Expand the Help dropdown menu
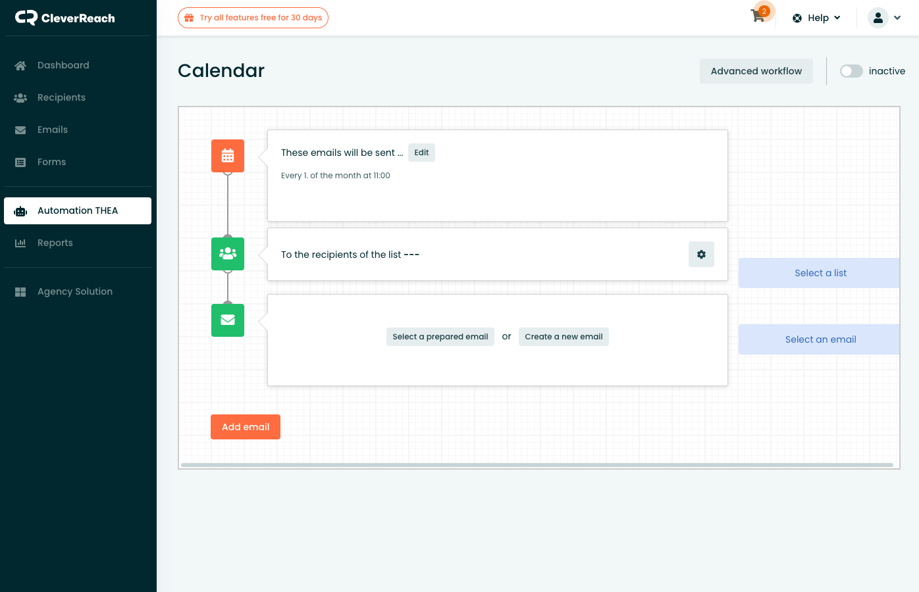Viewport: 919px width, 592px height. [x=816, y=18]
